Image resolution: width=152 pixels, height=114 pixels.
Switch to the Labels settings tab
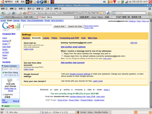point(46,38)
